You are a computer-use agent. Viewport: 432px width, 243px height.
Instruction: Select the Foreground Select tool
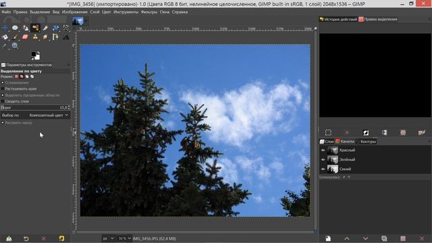click(x=26, y=28)
